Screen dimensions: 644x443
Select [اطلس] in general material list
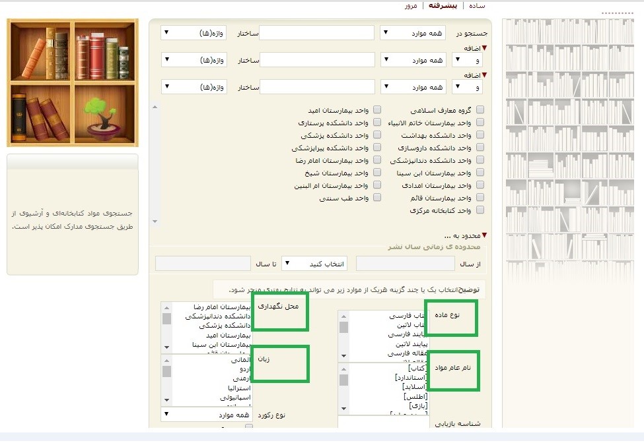click(415, 396)
